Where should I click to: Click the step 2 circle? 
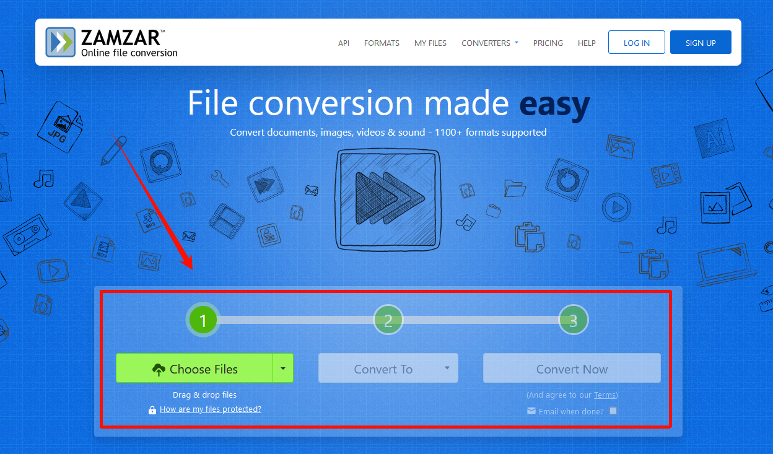coord(388,320)
